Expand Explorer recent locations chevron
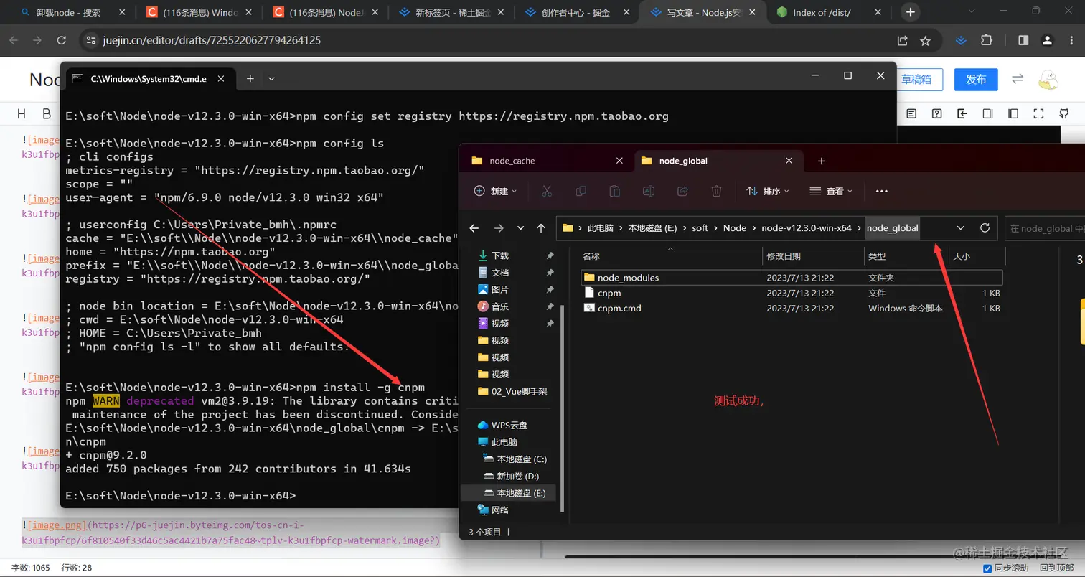The image size is (1085, 577). click(x=520, y=228)
